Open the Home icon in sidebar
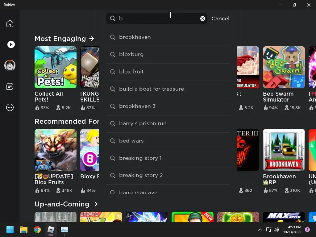Viewport: 316px width, 237px height. [10, 23]
